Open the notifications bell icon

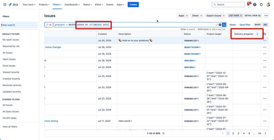(248, 5)
